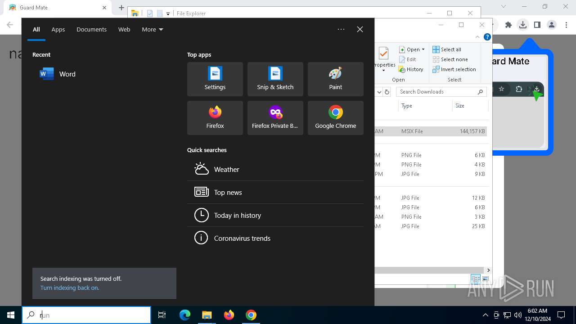The image size is (576, 324).
Task: Select Coronavirus trends quick search
Action: point(275,238)
